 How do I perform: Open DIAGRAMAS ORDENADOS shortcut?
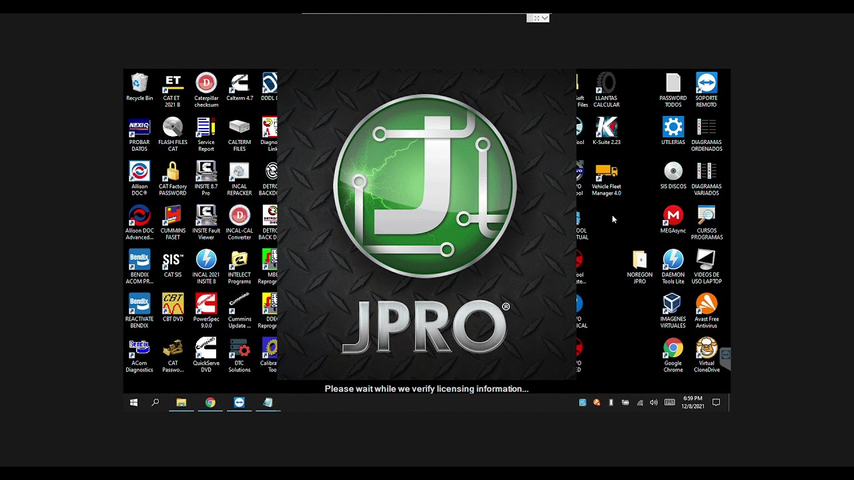coord(707,135)
